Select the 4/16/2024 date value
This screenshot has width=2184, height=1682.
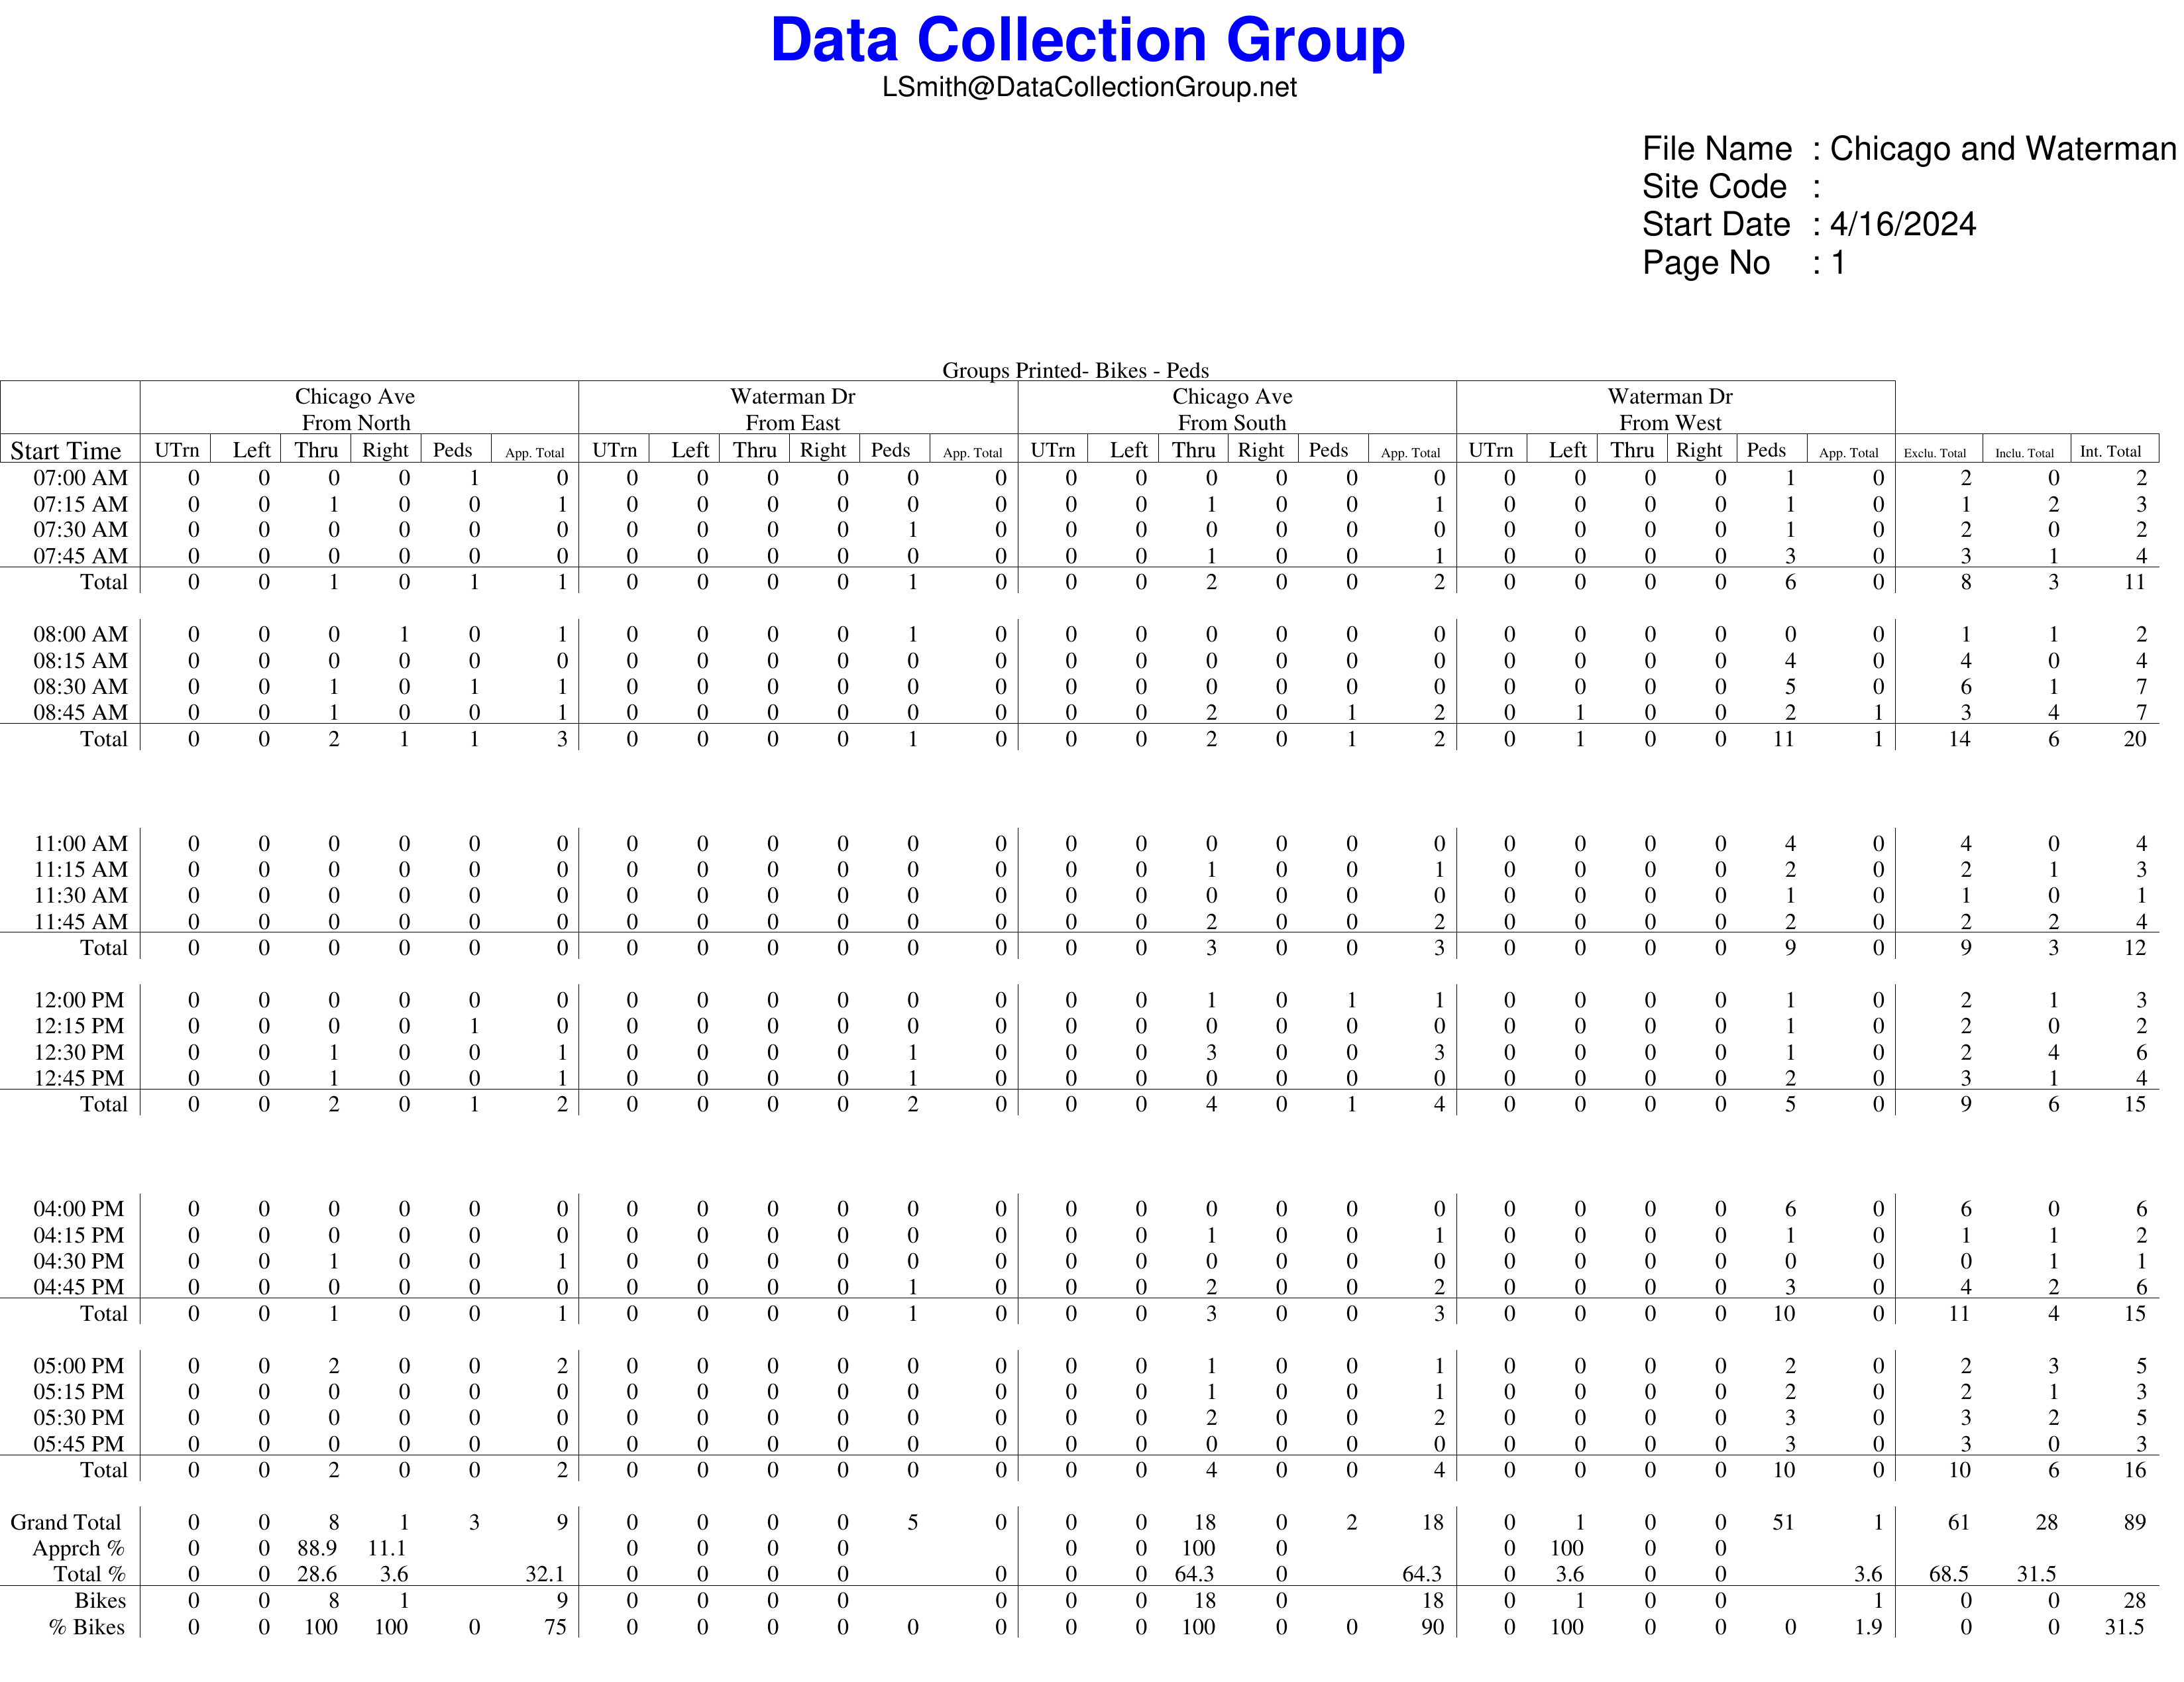[1903, 225]
